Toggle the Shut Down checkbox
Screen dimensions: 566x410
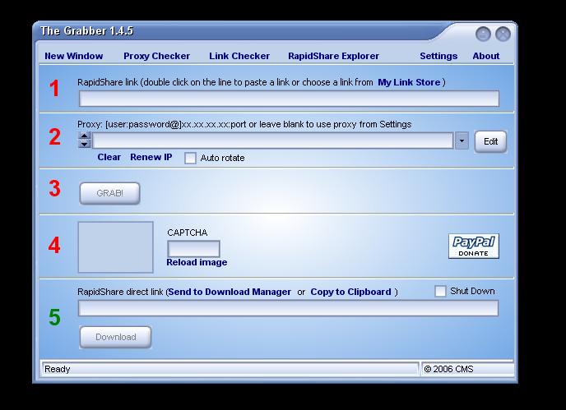tap(440, 292)
